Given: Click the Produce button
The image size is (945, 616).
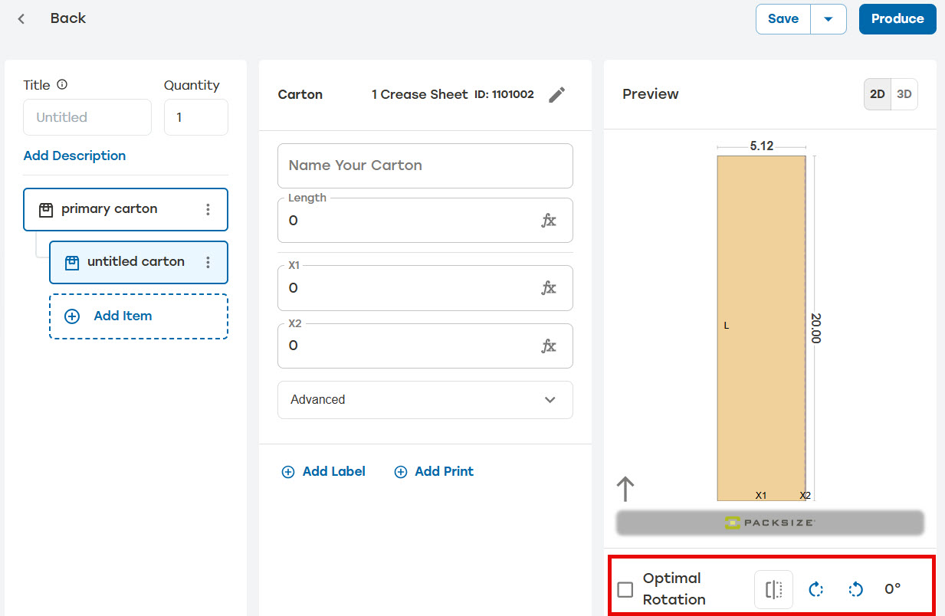Looking at the screenshot, I should pos(897,19).
